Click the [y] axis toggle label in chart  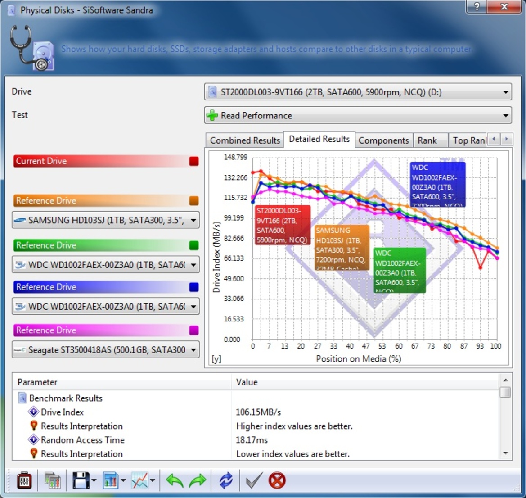[216, 359]
